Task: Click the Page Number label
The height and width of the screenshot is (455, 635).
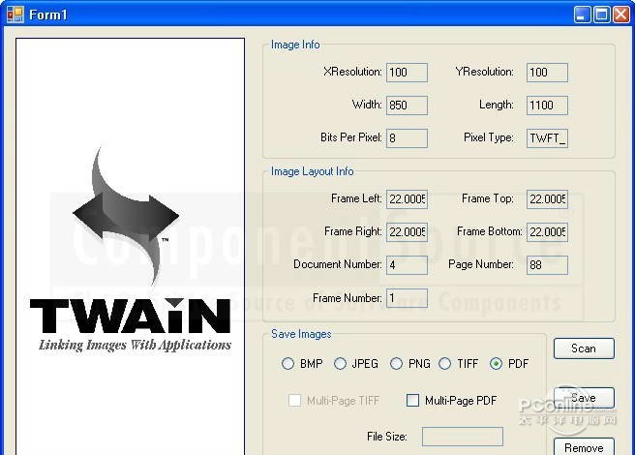Action: (481, 264)
